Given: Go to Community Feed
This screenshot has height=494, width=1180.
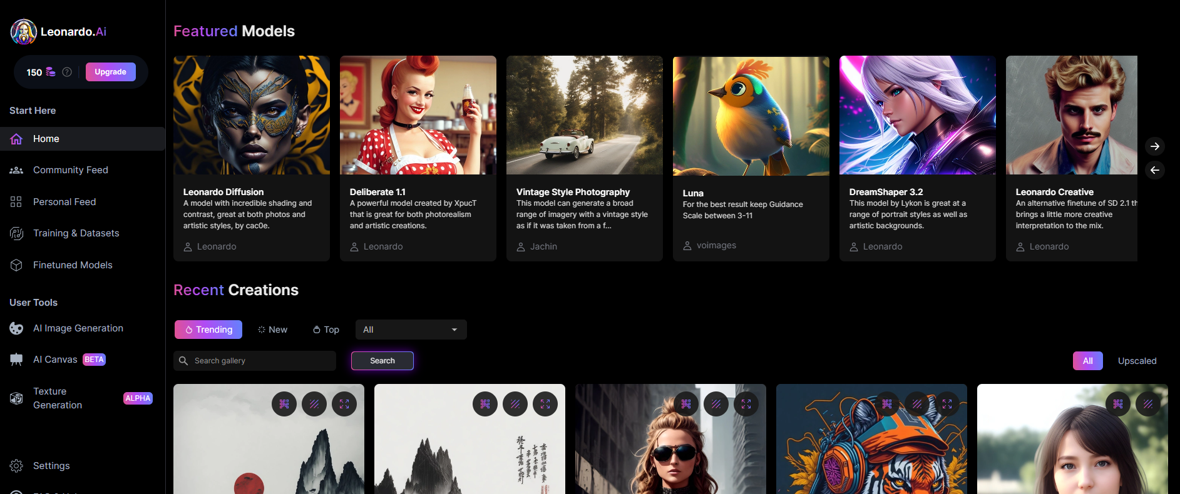Looking at the screenshot, I should tap(70, 170).
